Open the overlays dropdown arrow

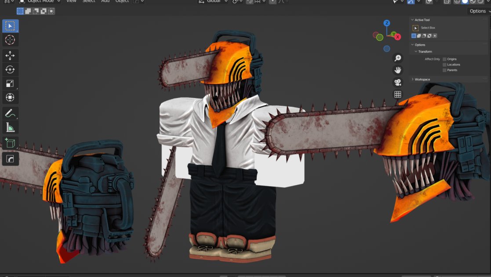point(437,2)
